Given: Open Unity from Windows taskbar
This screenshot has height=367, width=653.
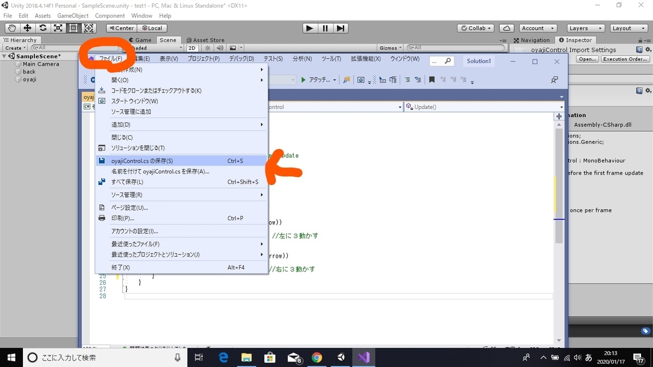Looking at the screenshot, I should [x=341, y=357].
